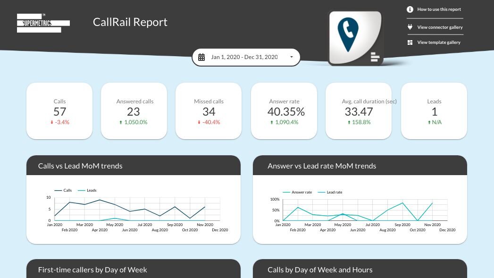
Task: Click the Calls vs Lead MoM trends header
Action: pyautogui.click(x=80, y=166)
